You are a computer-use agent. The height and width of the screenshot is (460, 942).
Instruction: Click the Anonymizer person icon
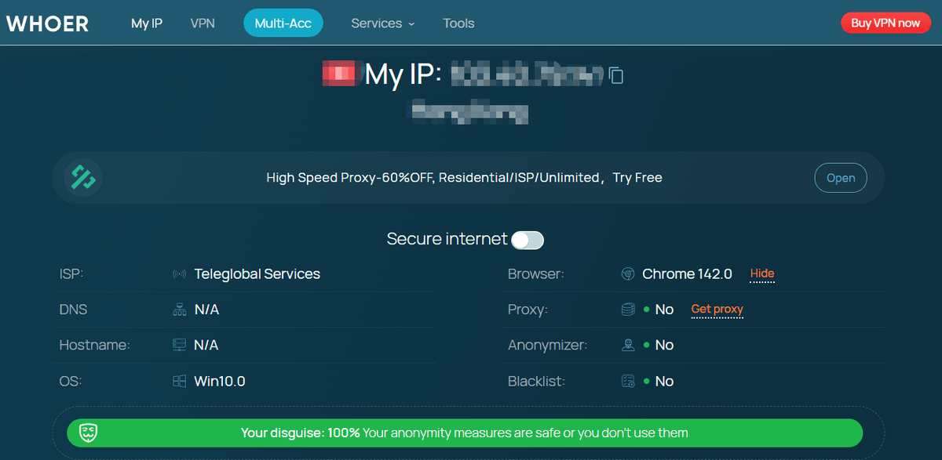[x=627, y=345]
